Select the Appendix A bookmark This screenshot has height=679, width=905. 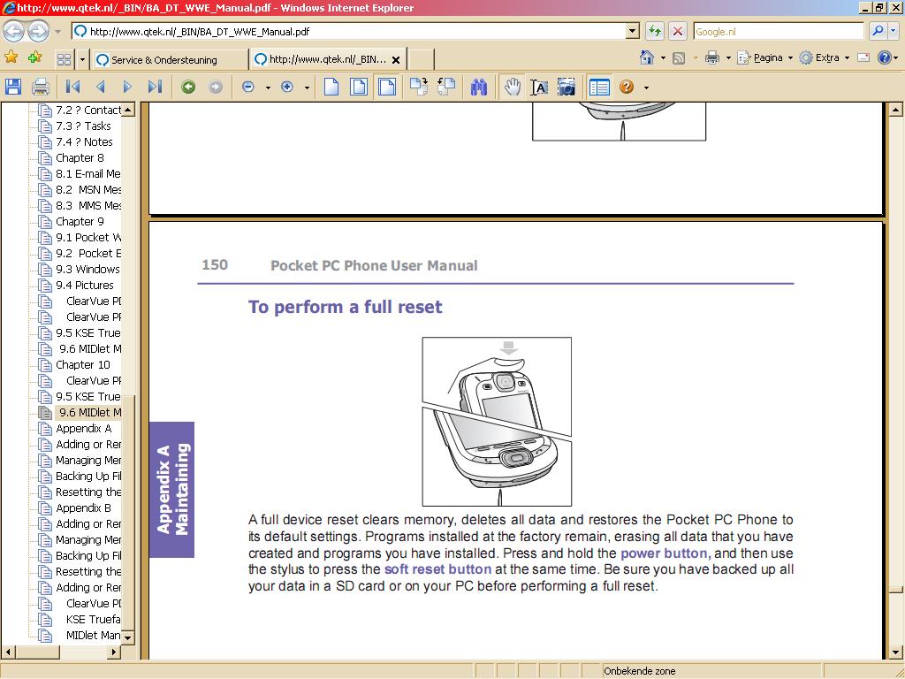[x=84, y=428]
